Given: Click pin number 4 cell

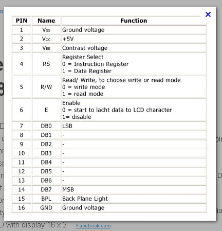Looking at the screenshot, I should [22, 64].
